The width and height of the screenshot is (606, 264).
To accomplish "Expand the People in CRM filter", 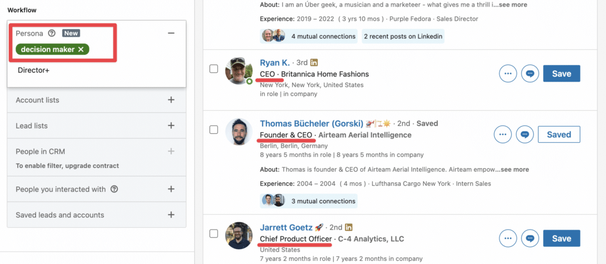I will click(171, 152).
